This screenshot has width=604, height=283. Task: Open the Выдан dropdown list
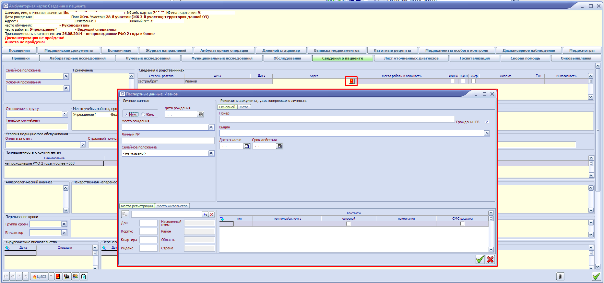(487, 133)
